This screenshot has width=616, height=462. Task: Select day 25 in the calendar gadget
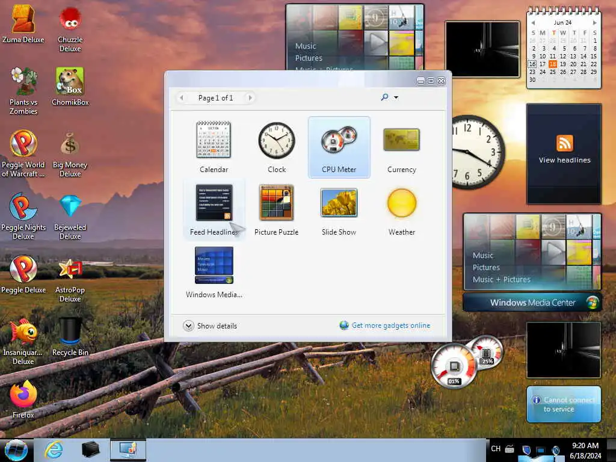pos(553,72)
